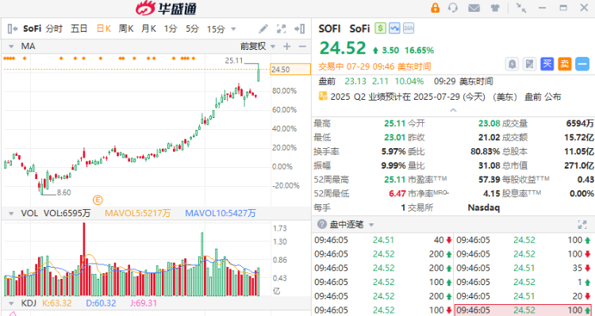Image resolution: width=595 pixels, height=316 pixels.
Task: Expand chart to fullscreen
Action: click(281, 29)
